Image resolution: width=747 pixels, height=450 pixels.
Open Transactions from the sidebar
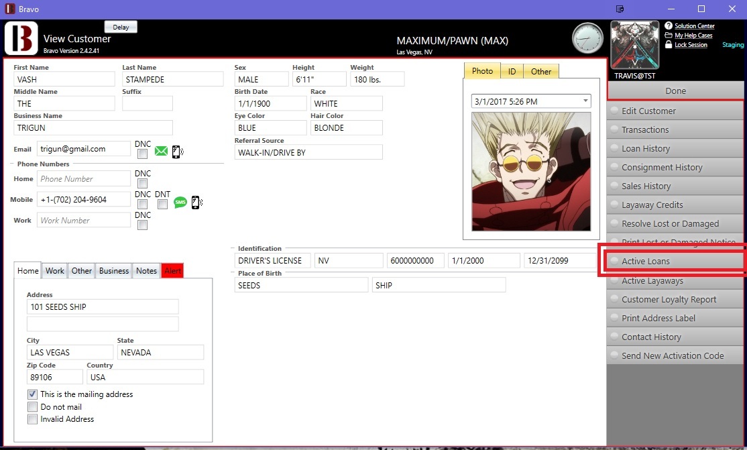(x=675, y=129)
